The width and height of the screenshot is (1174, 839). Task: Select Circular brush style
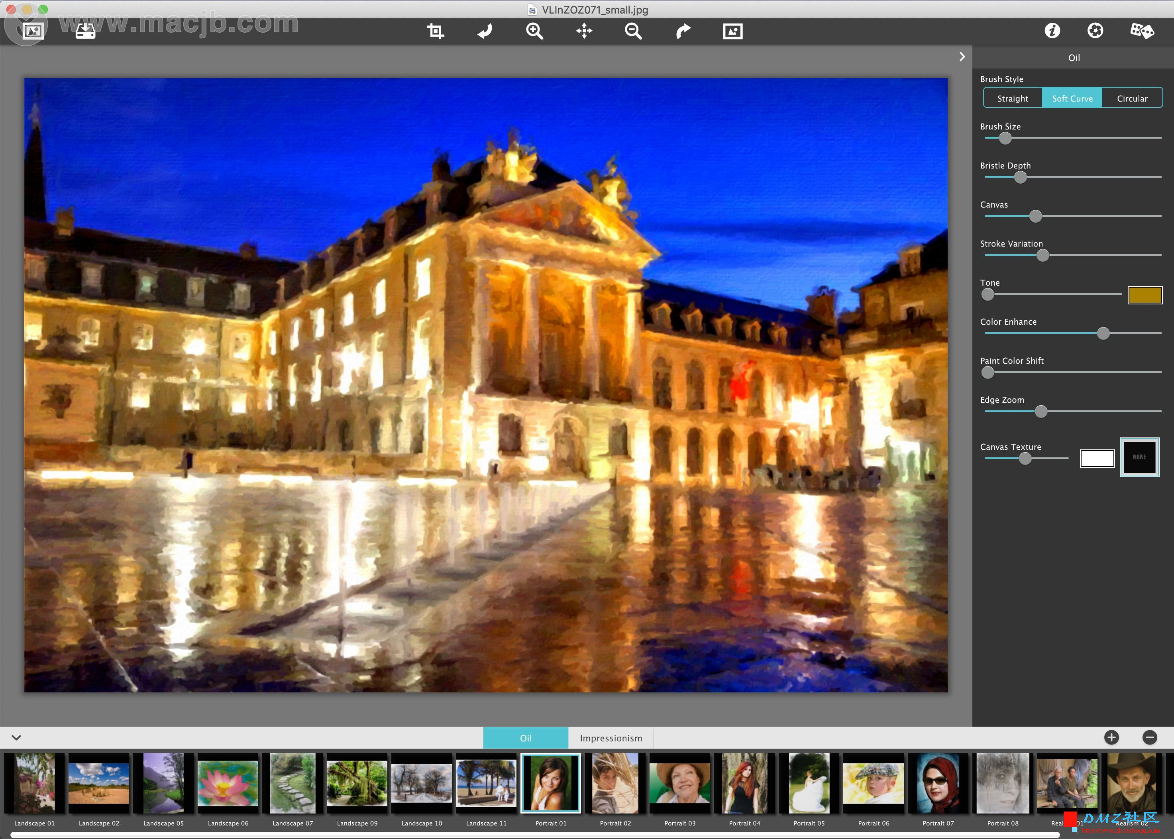tap(1132, 98)
